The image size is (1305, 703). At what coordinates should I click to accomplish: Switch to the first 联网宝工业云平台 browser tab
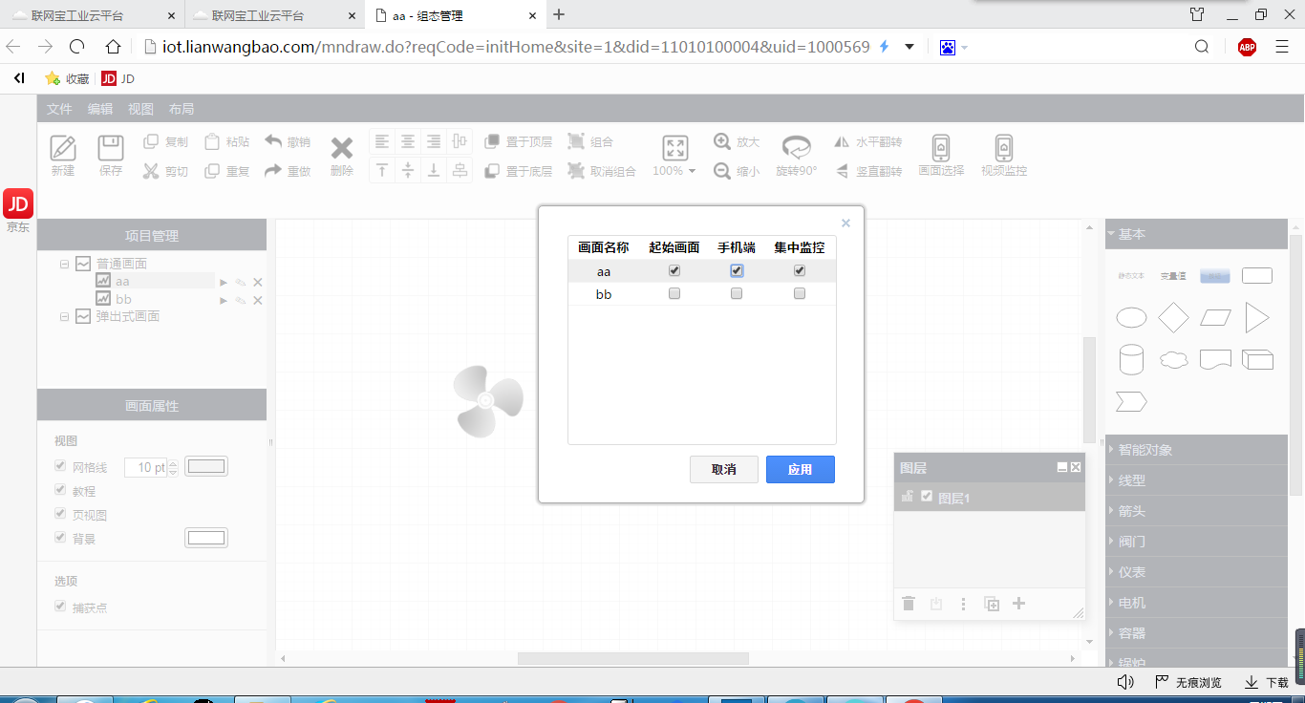click(91, 15)
